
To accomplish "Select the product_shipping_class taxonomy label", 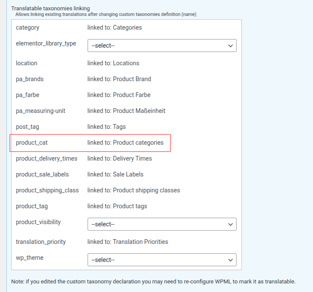I will pos(47,190).
